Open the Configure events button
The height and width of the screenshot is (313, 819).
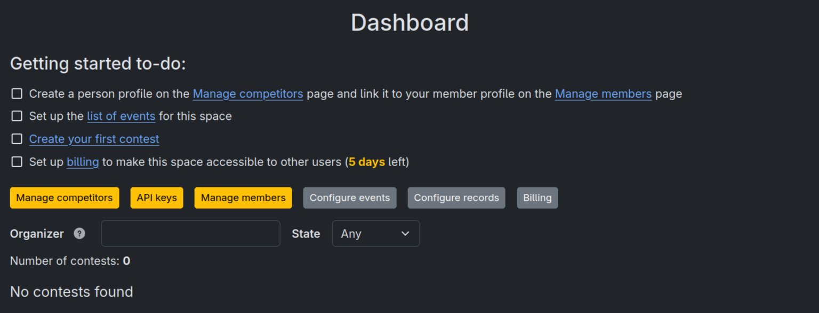350,198
